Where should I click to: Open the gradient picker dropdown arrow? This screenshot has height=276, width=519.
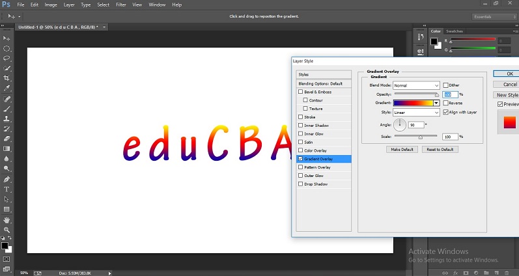(x=436, y=103)
